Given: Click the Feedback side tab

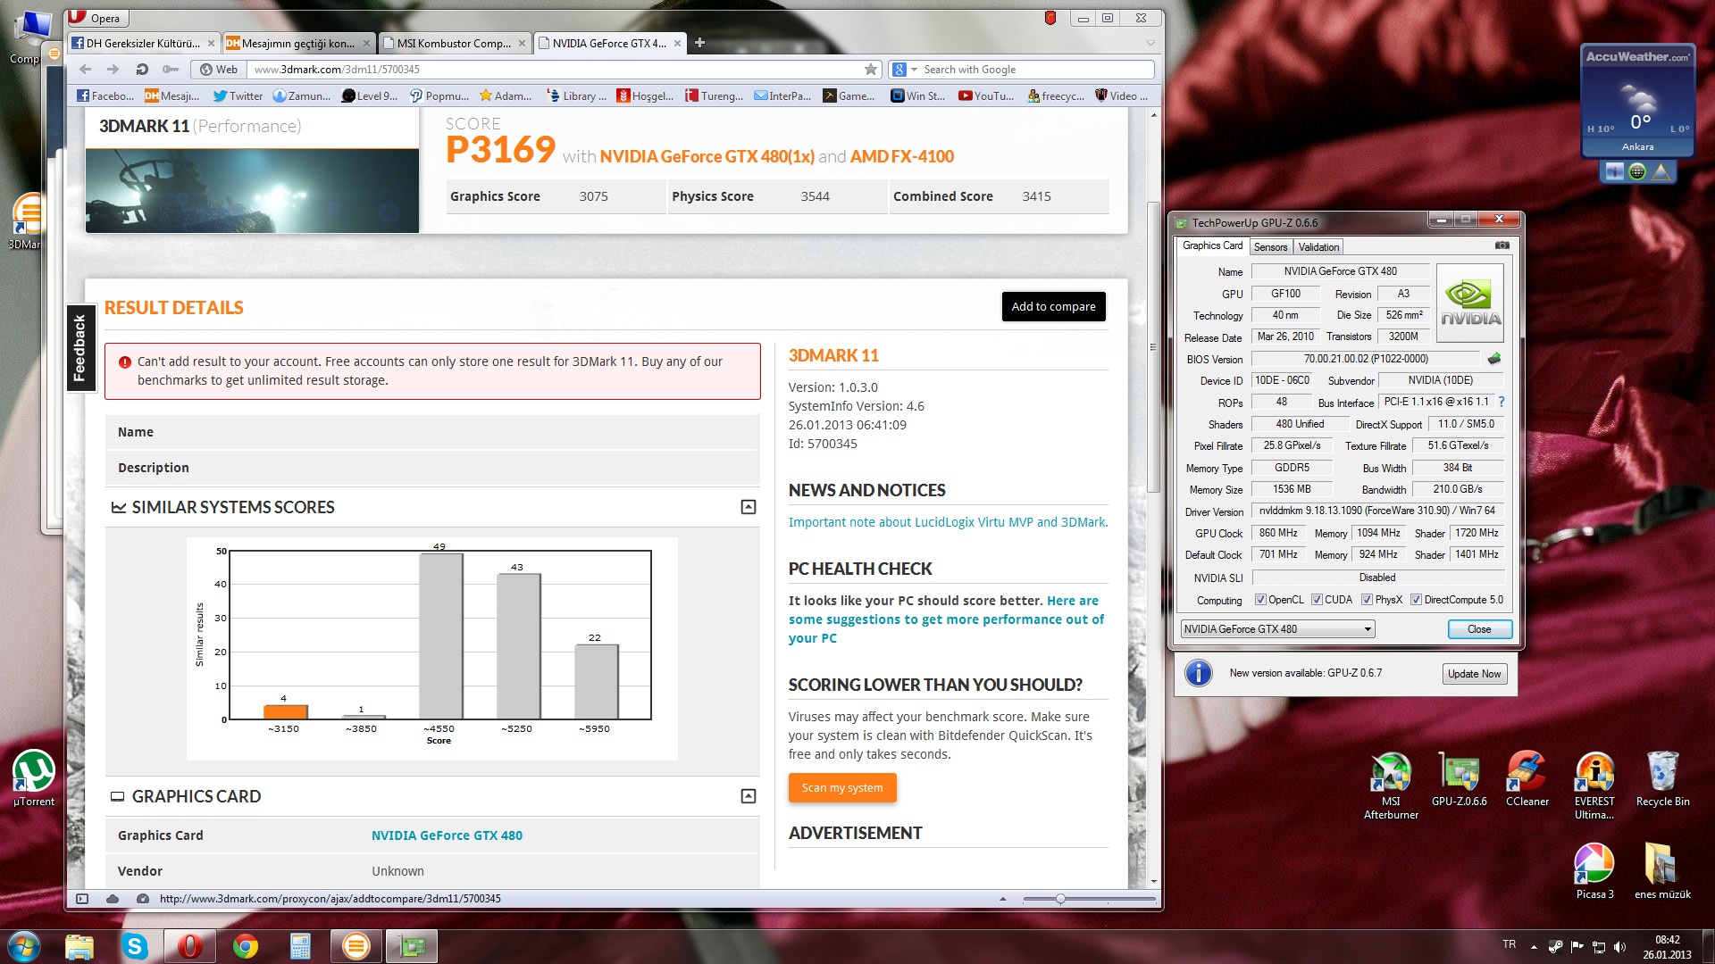Looking at the screenshot, I should click(x=80, y=348).
